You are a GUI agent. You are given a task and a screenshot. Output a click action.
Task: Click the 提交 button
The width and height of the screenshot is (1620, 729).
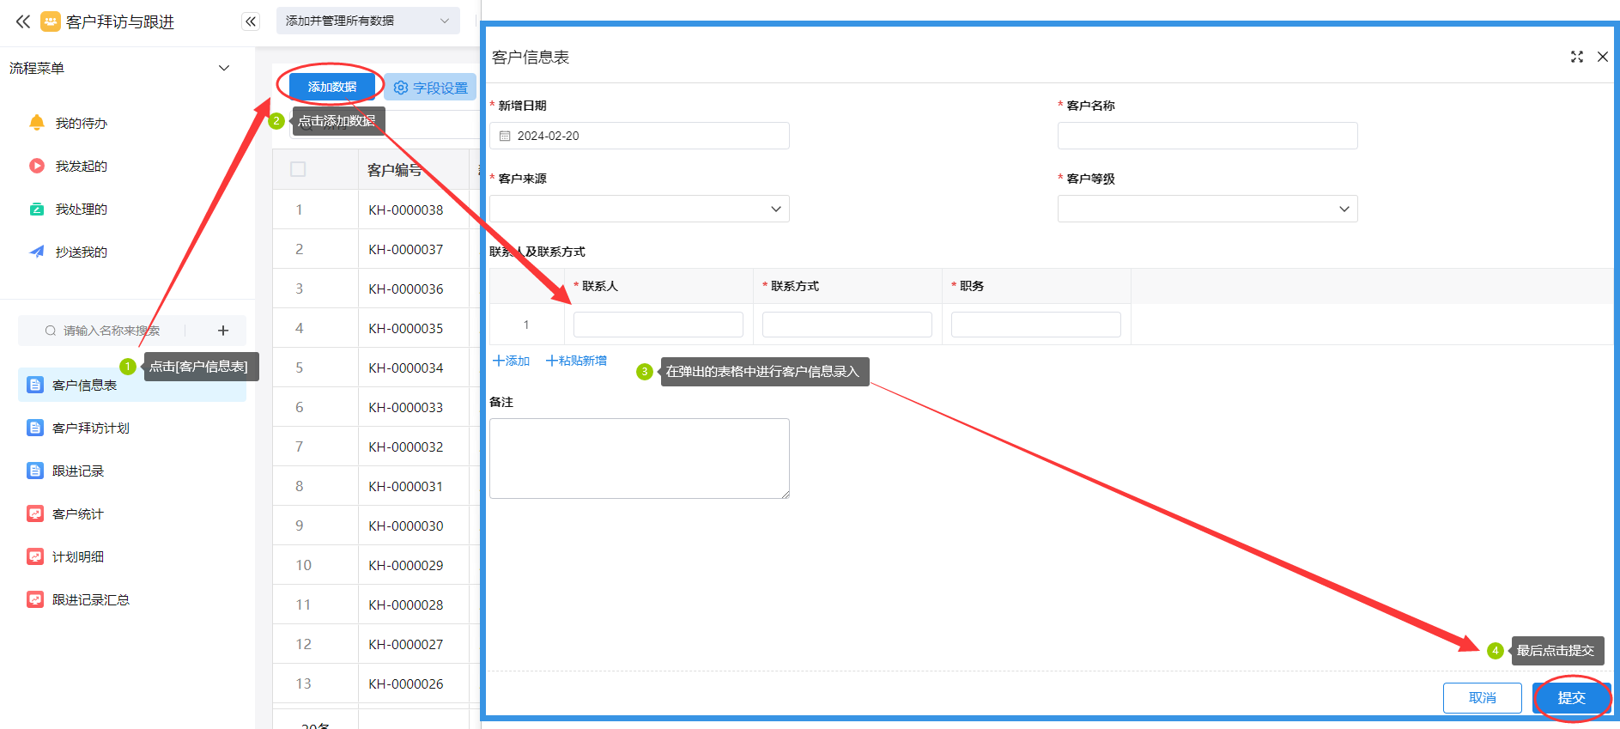(x=1570, y=697)
